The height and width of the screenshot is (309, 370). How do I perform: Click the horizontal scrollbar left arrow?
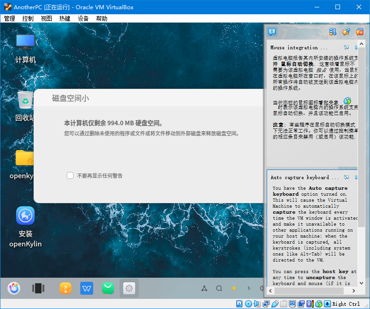coord(271,291)
